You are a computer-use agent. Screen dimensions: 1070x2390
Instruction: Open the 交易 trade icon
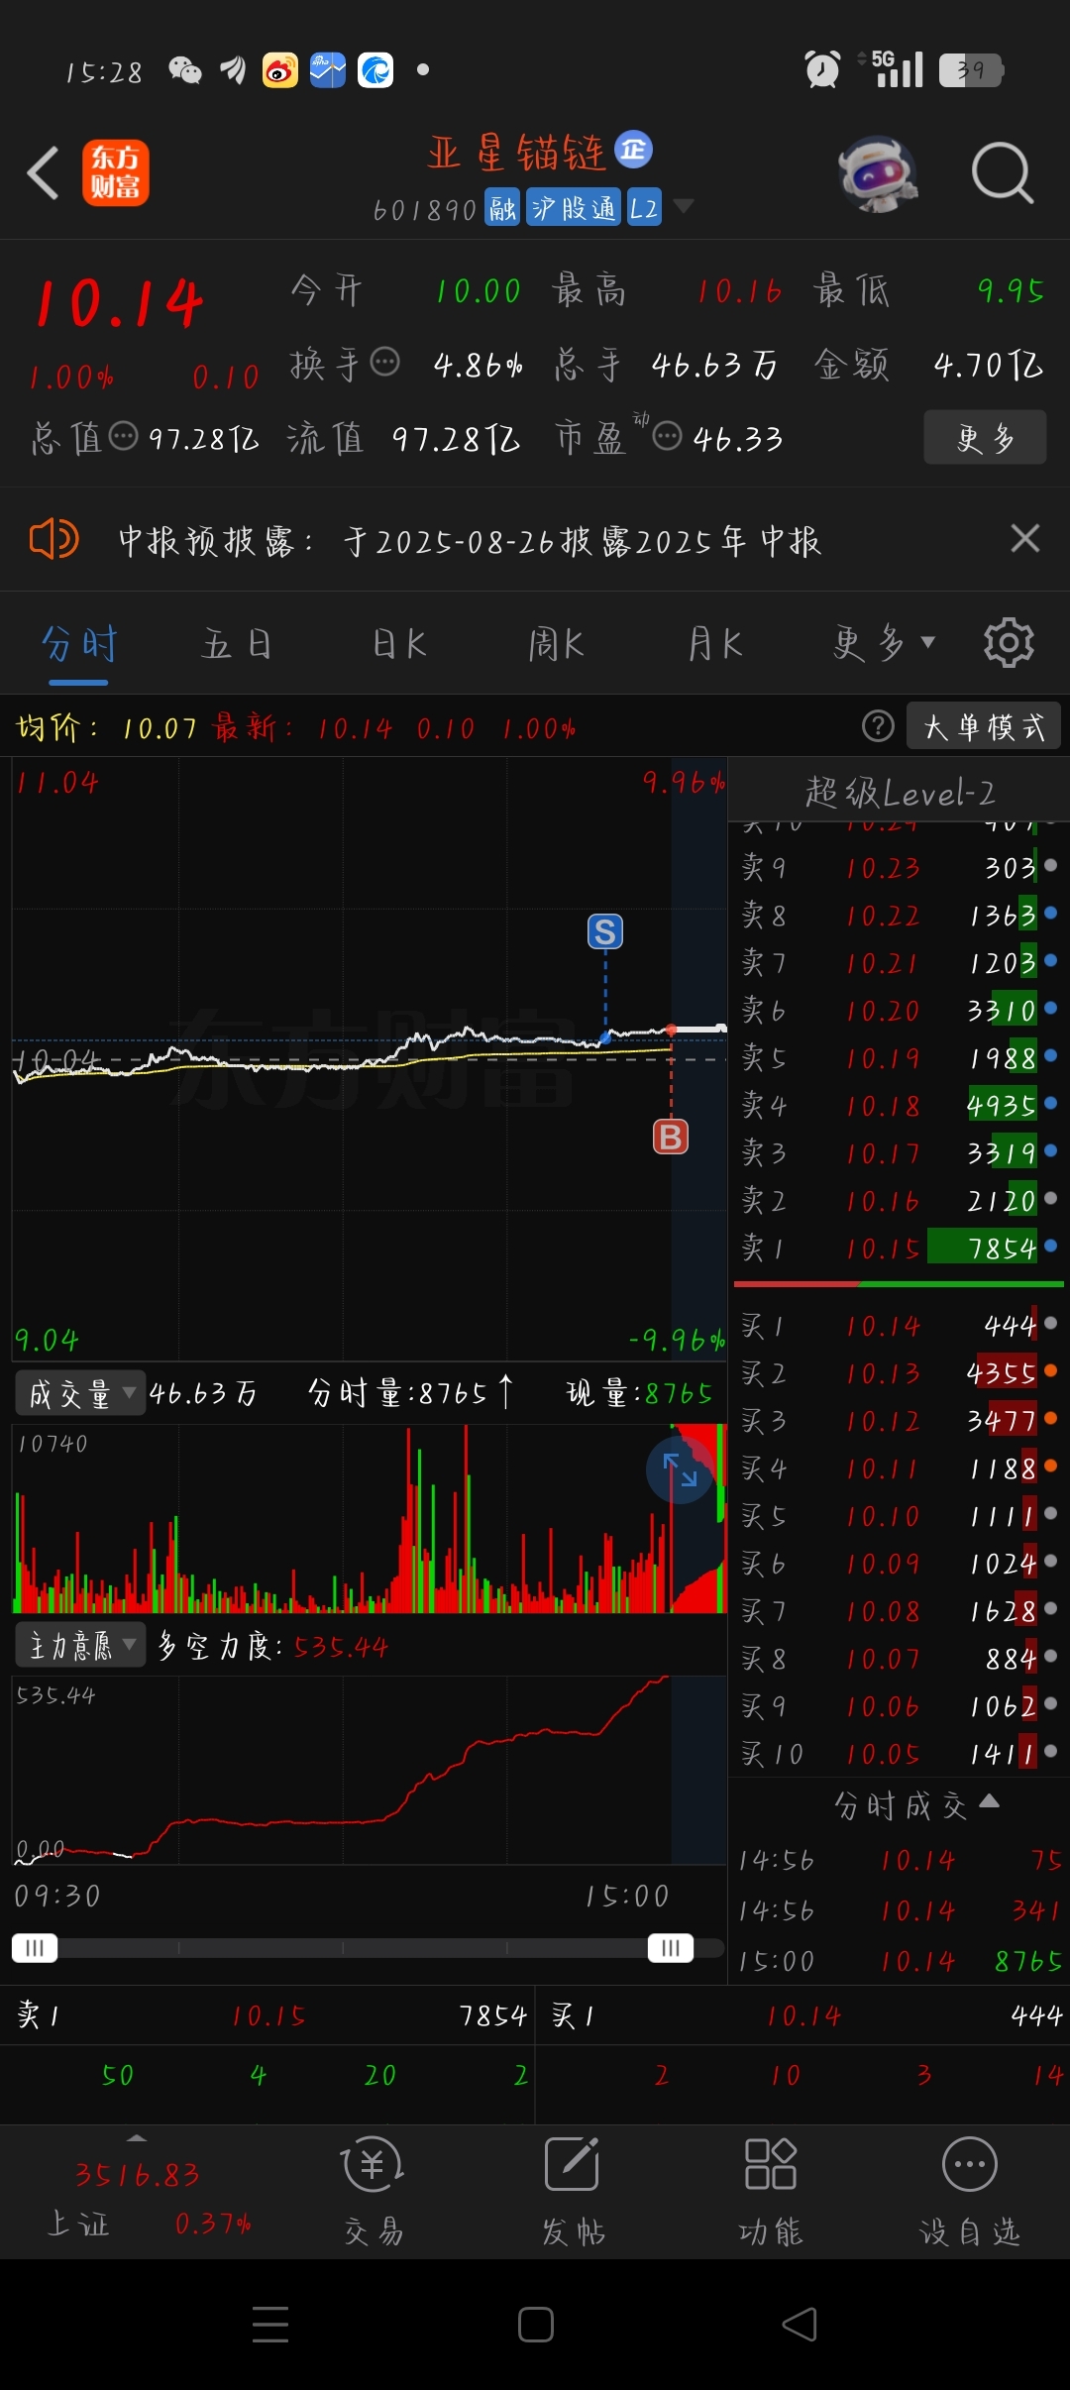(x=374, y=2190)
